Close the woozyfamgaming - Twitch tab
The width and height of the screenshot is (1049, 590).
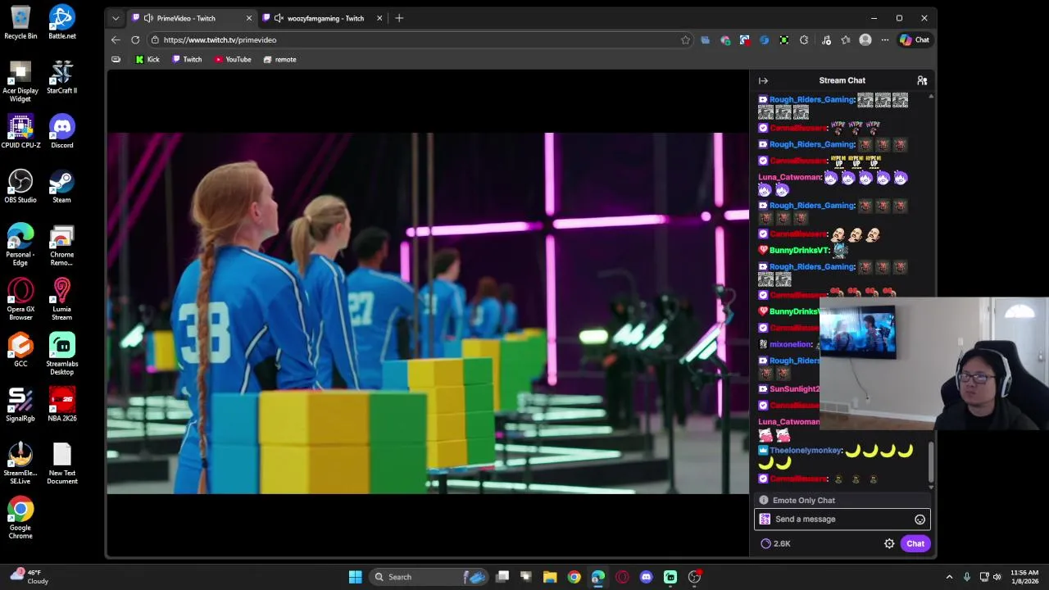[379, 18]
